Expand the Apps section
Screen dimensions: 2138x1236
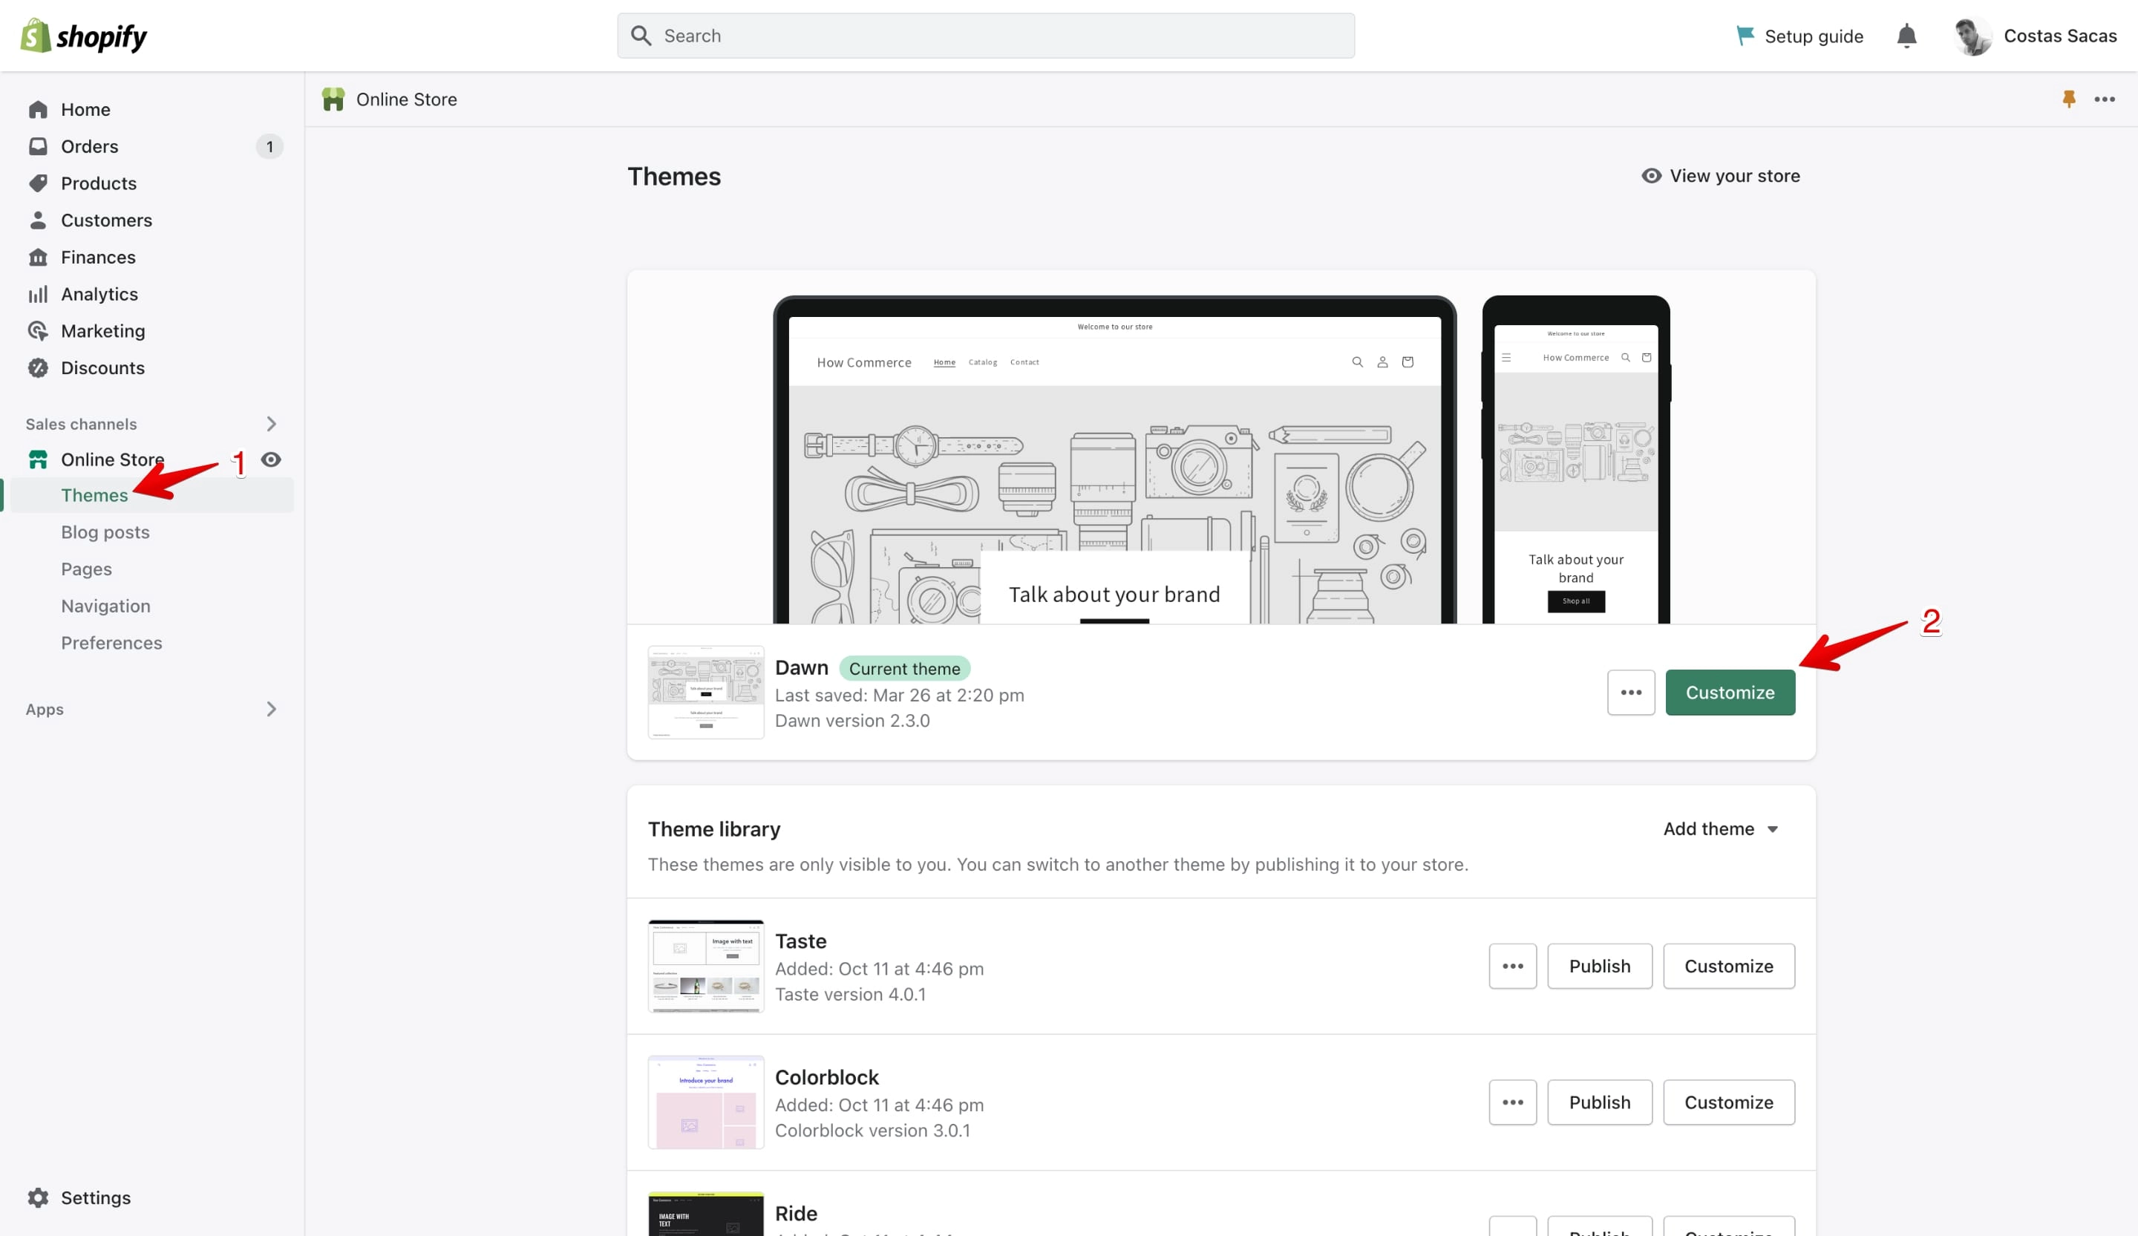pyautogui.click(x=271, y=708)
